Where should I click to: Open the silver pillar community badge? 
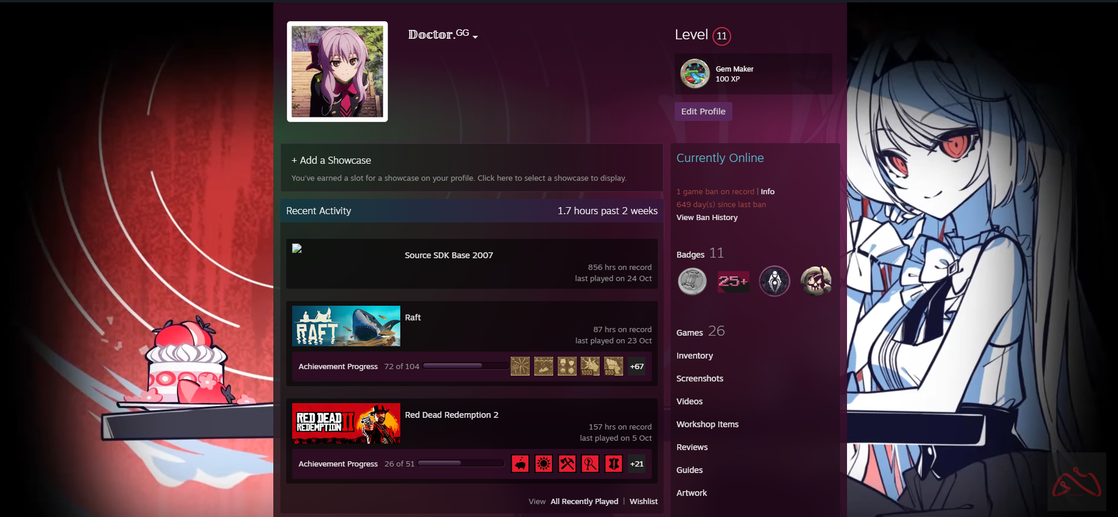(x=692, y=281)
